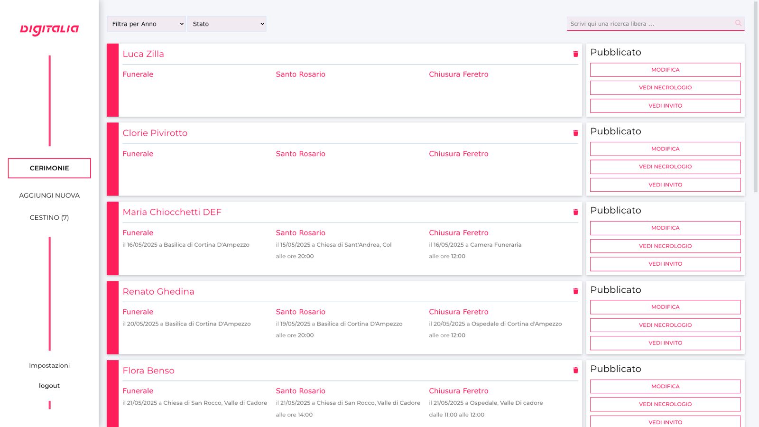Expand the Stato filter dropdown

tap(227, 24)
